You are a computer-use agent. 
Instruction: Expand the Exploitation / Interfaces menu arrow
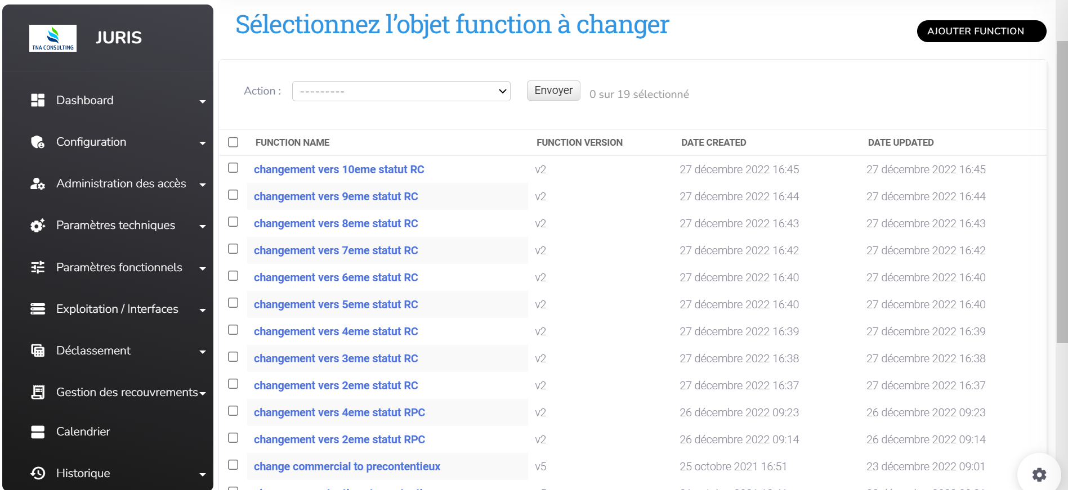click(203, 310)
